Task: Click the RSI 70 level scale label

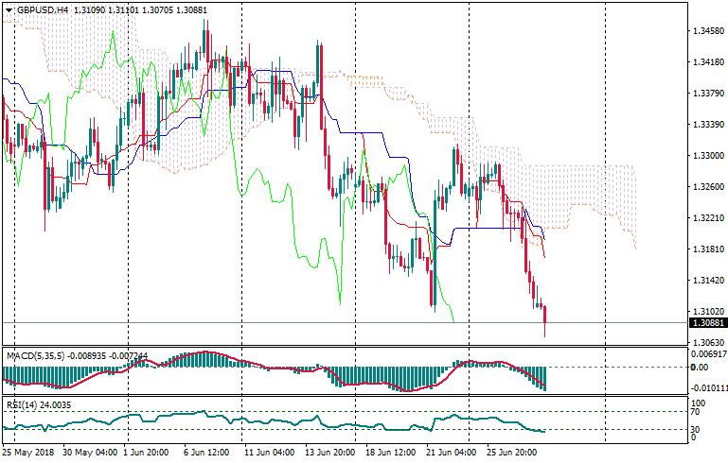Action: tap(694, 413)
